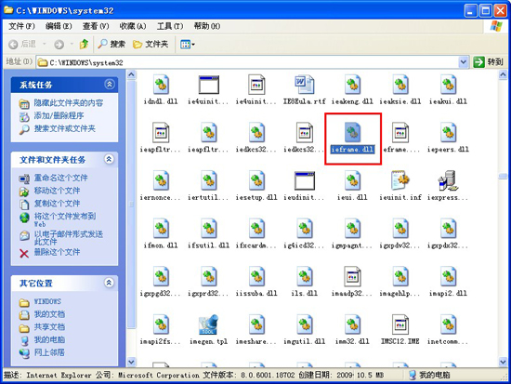
Task: Select ifsutil.dll file icon
Action: [209, 229]
